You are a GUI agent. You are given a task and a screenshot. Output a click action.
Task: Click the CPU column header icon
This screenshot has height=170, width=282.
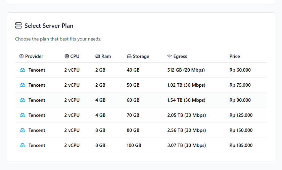(66, 56)
